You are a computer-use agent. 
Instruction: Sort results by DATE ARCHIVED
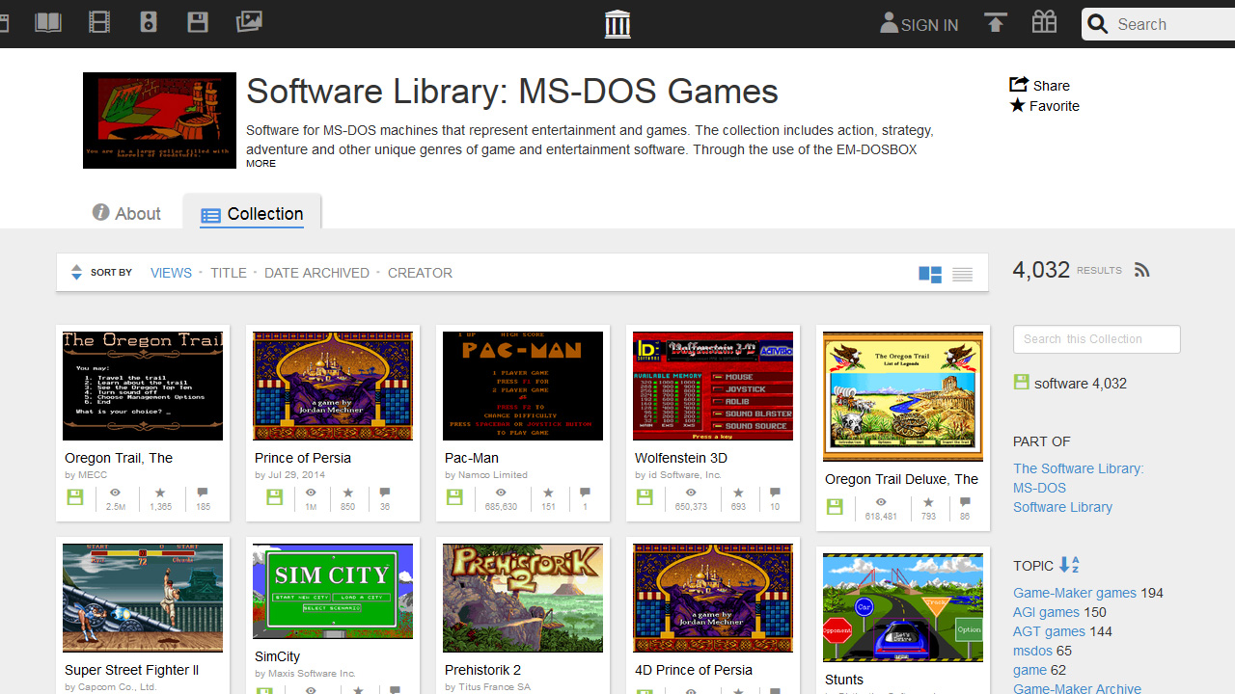[316, 273]
